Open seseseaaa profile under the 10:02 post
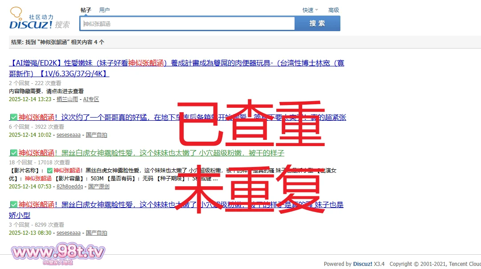The height and width of the screenshot is (269, 481). tap(69, 135)
